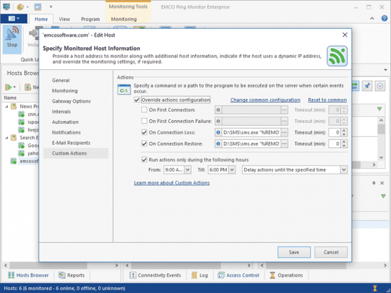
Task: Toggle Override actions configuration checkbox
Action: pyautogui.click(x=136, y=100)
